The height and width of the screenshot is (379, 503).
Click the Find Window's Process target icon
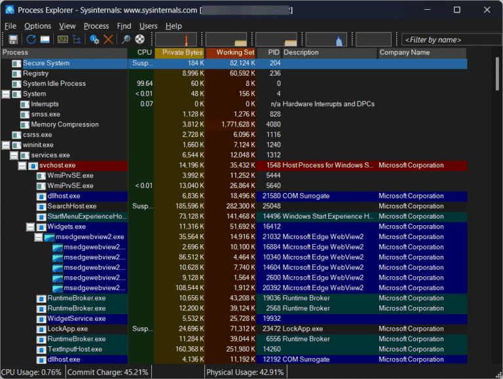tap(140, 39)
